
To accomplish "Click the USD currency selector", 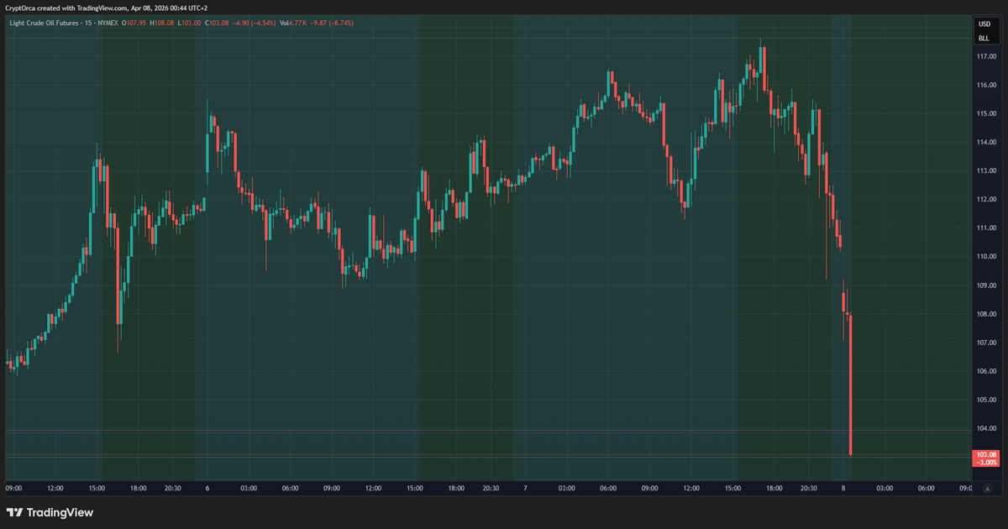I will pos(984,25).
